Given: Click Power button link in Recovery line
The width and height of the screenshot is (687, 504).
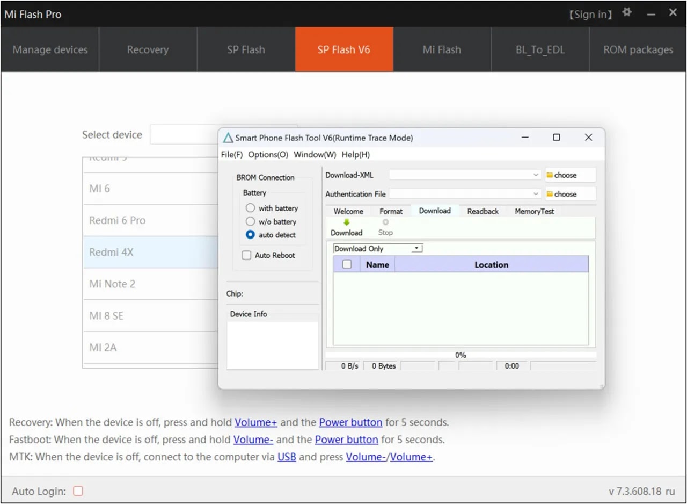Looking at the screenshot, I should pyautogui.click(x=350, y=422).
